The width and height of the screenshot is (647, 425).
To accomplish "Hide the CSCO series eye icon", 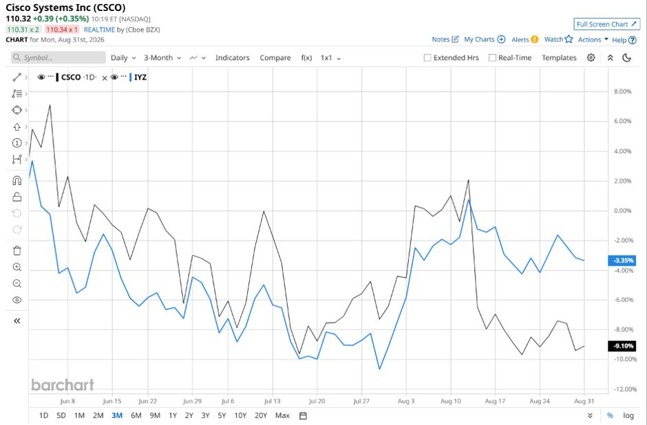I will 41,77.
